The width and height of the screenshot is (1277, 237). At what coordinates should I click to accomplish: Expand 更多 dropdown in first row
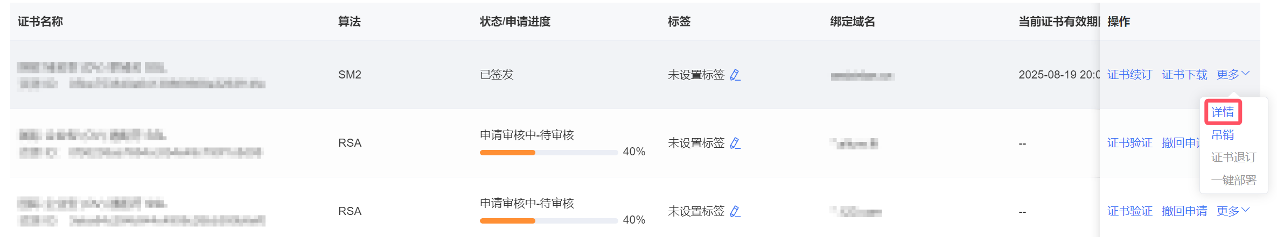[x=1233, y=75]
